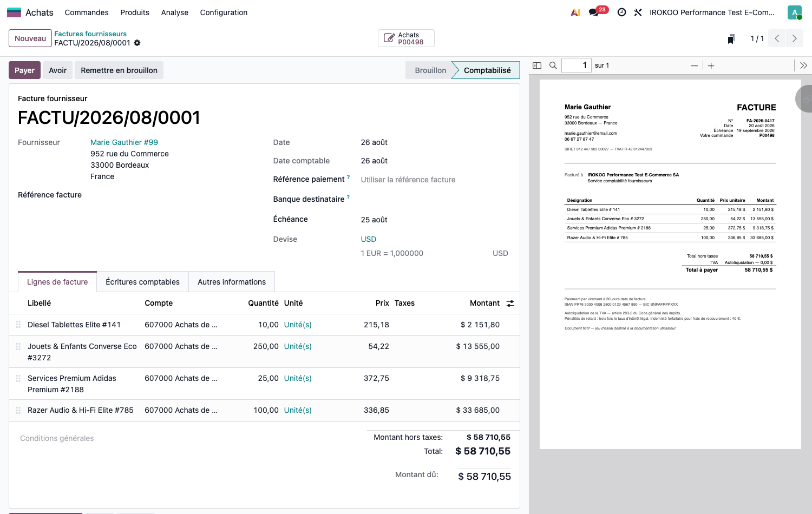Open supplier link Marie Gauthier #99
This screenshot has width=812, height=514.
click(124, 142)
